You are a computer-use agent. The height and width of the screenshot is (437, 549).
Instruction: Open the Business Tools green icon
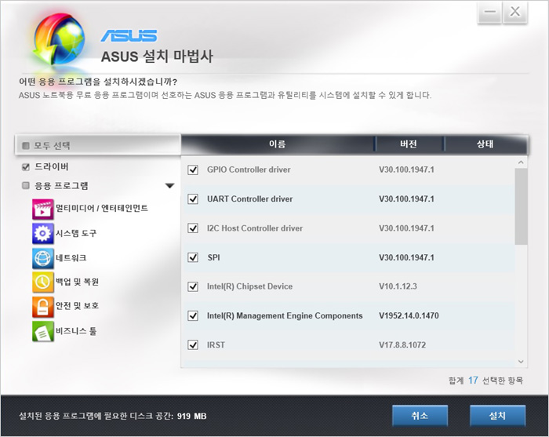[x=42, y=331]
